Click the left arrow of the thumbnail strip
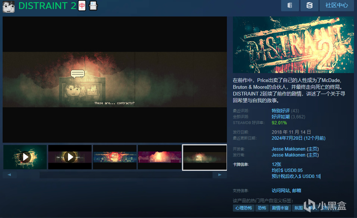 pos(10,175)
